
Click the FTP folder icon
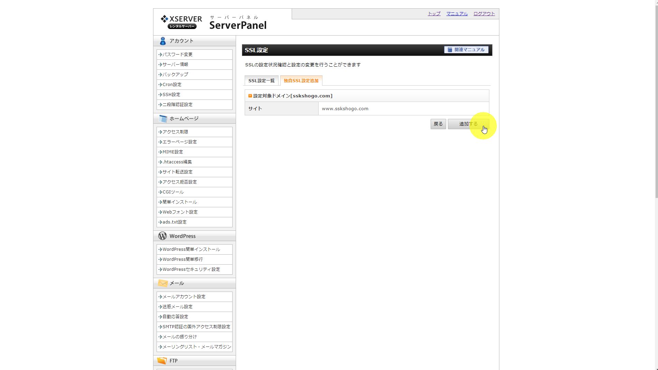click(x=162, y=361)
